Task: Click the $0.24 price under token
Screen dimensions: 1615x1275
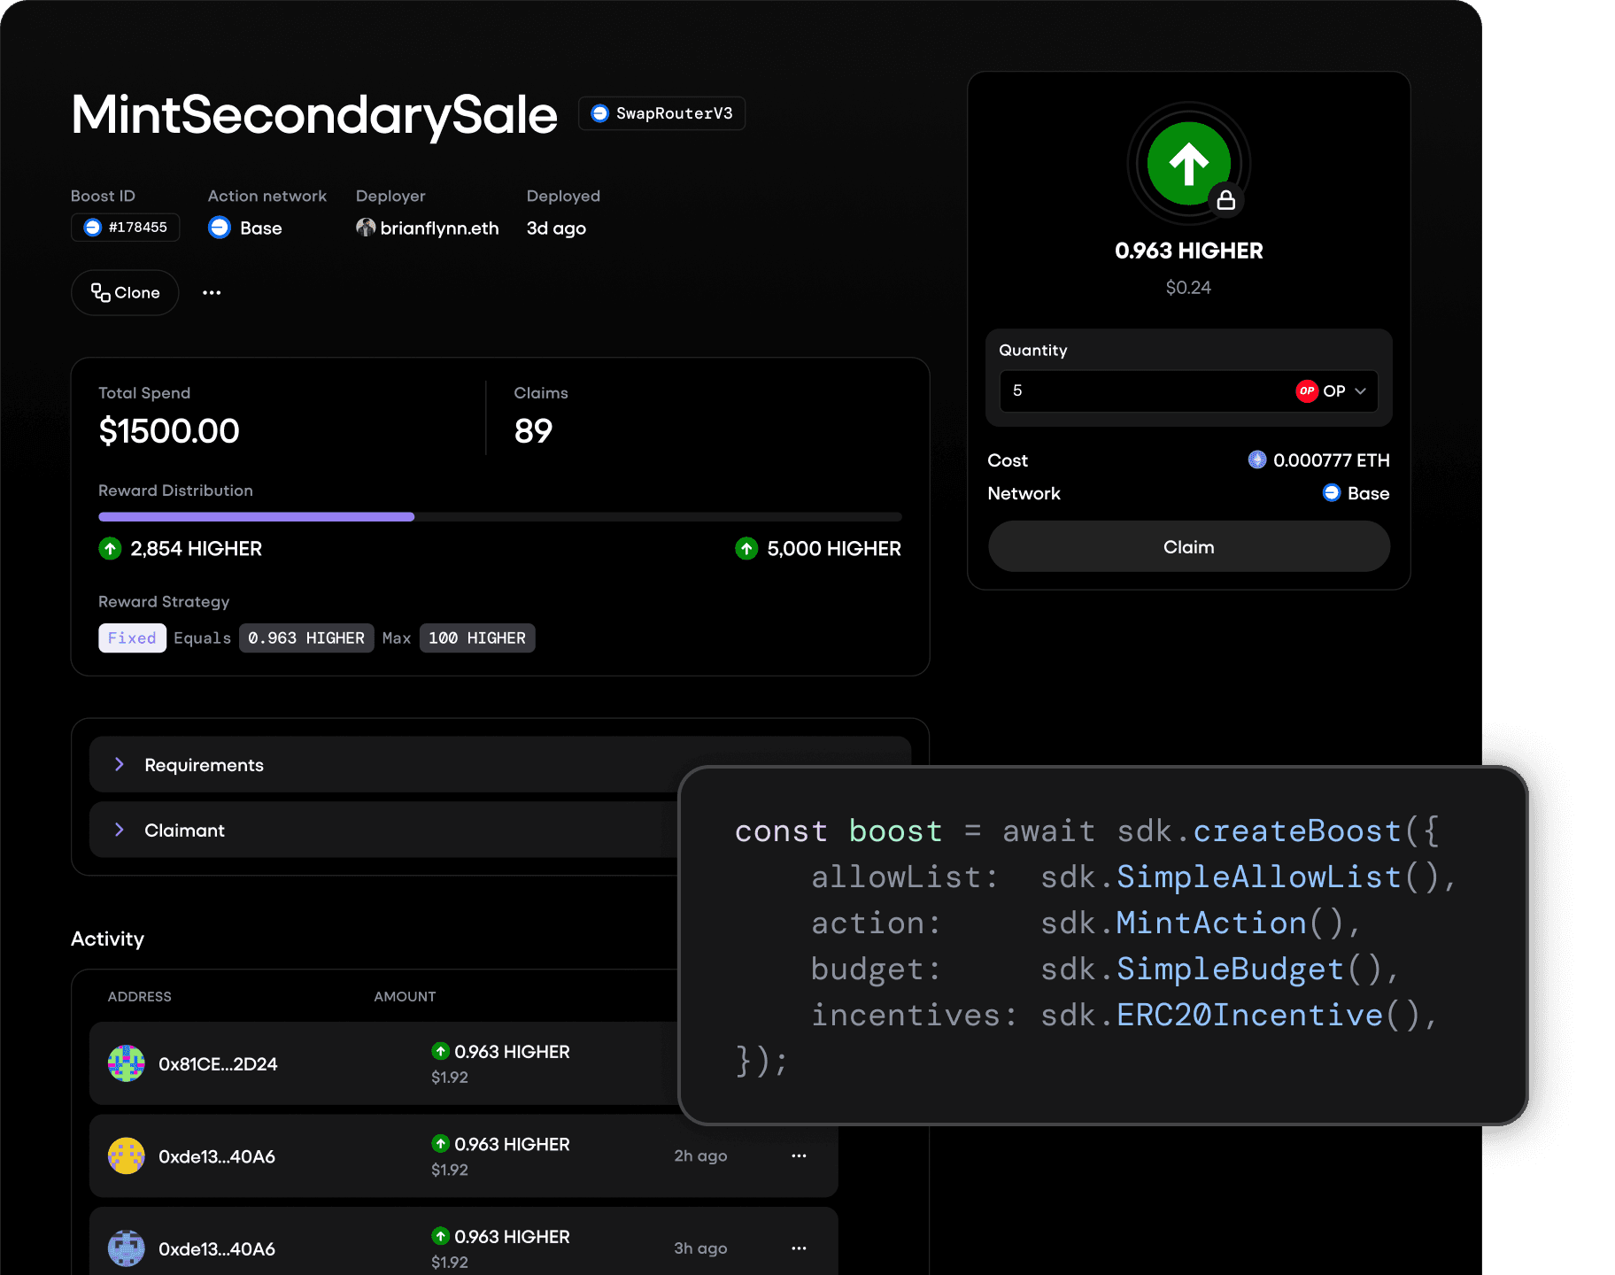Action: 1188,288
